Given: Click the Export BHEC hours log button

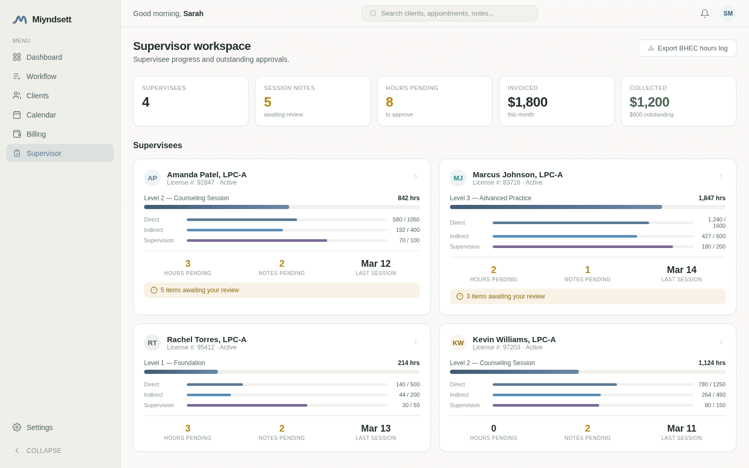Looking at the screenshot, I should click(687, 48).
